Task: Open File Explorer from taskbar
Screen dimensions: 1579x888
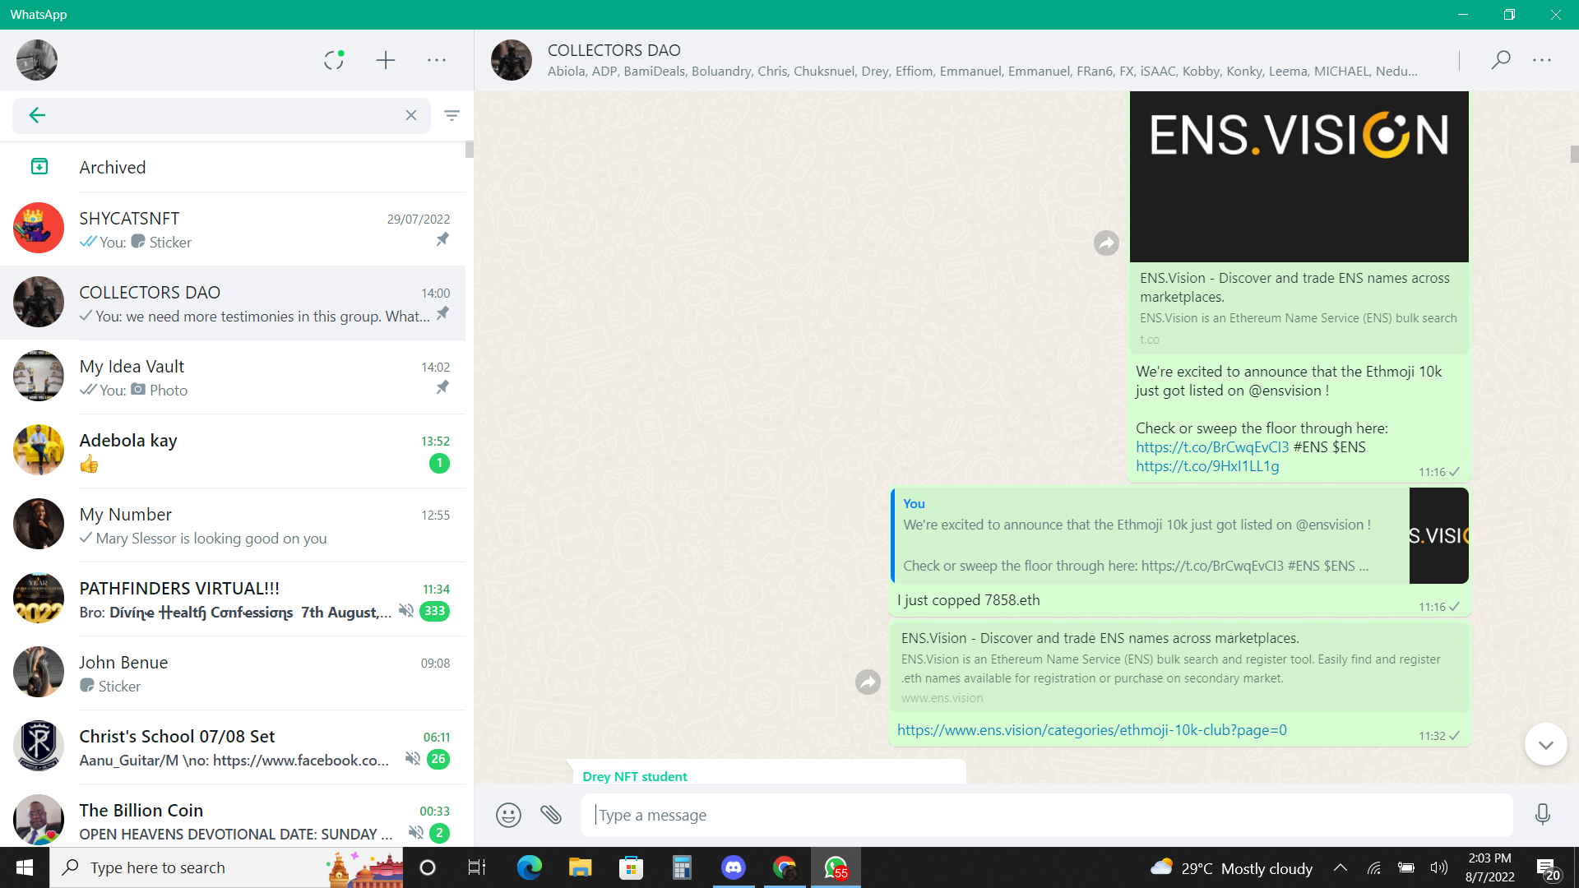Action: [x=580, y=867]
